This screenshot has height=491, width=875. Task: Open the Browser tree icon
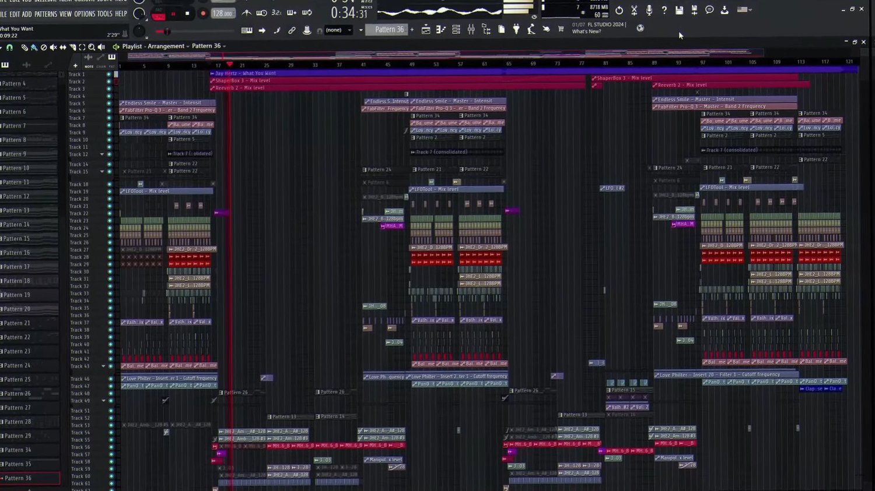coord(486,30)
